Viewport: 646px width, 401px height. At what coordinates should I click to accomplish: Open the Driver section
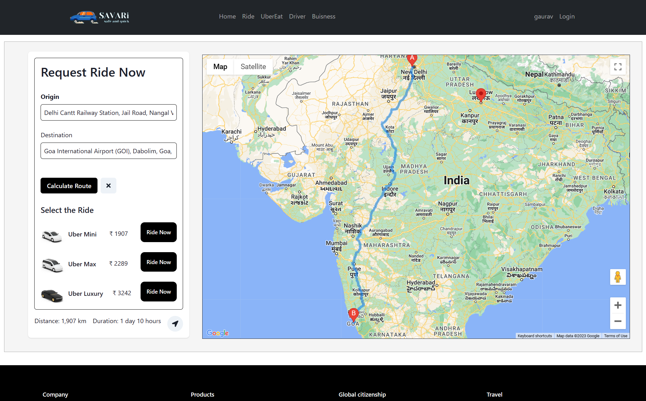pyautogui.click(x=297, y=16)
